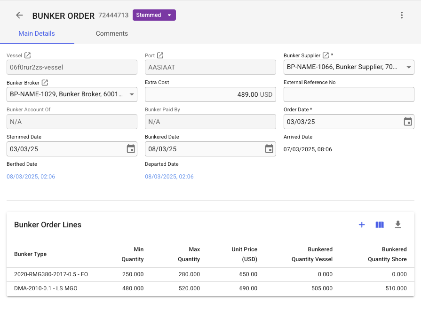Open Bunkered Date calendar picker
The image size is (421, 318).
tap(269, 149)
